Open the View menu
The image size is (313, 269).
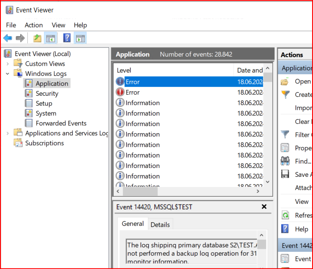(58, 25)
